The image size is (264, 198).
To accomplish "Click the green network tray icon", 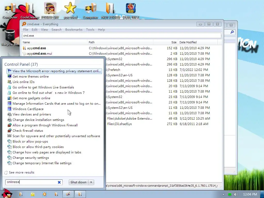I will click(x=230, y=194).
